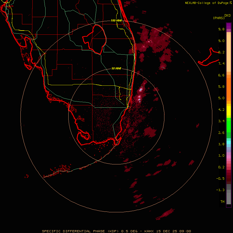Select the 9.0 value on the color scale
233x233 pixels.
tap(221, 41)
